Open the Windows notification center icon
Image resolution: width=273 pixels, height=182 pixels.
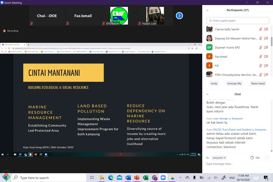(x=266, y=178)
